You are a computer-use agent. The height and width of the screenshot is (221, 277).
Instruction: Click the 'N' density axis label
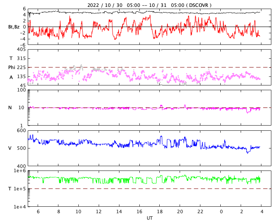pyautogui.click(x=10, y=107)
